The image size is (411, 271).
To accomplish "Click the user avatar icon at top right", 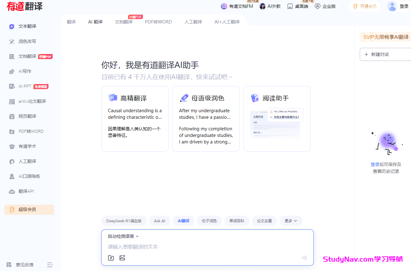I will click(x=392, y=6).
